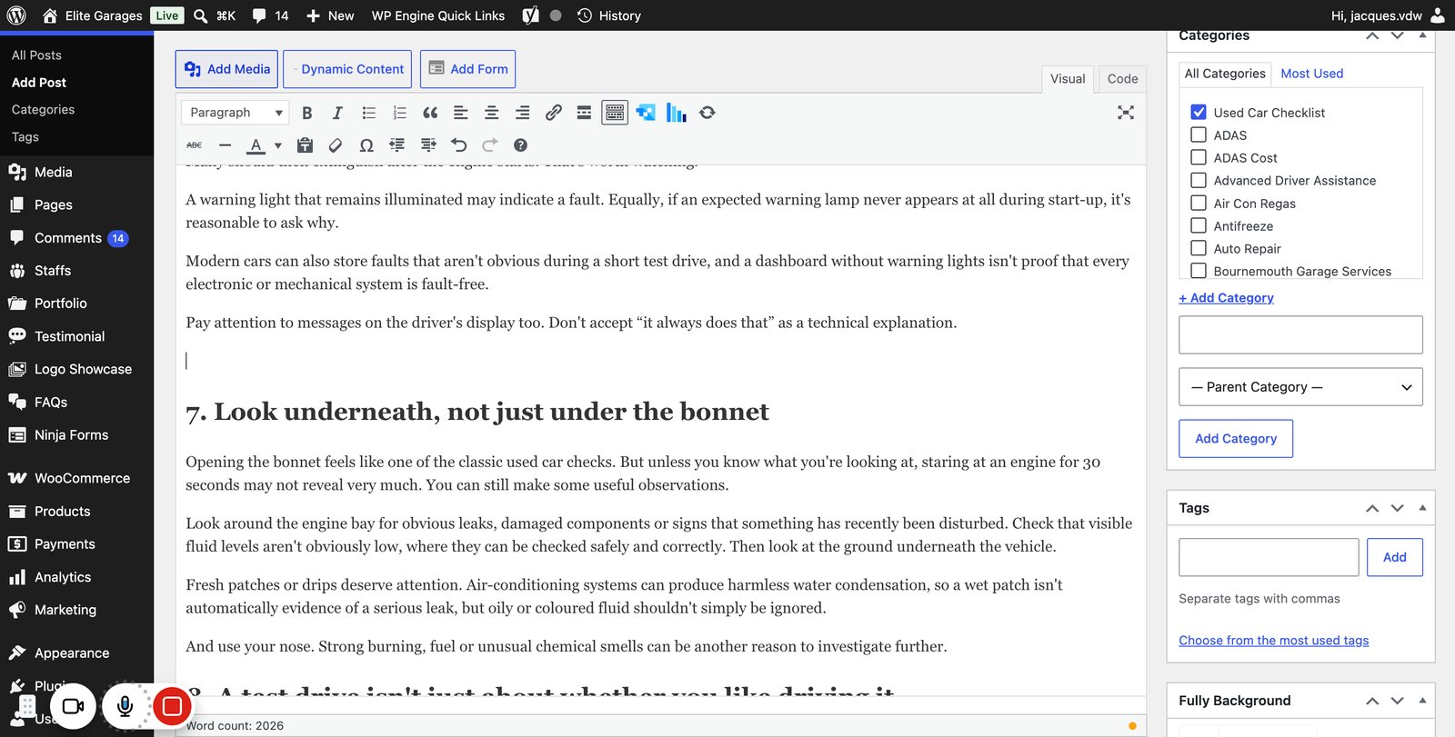Click the Add Form button
Screen dimensions: 1455x737
(x=467, y=69)
